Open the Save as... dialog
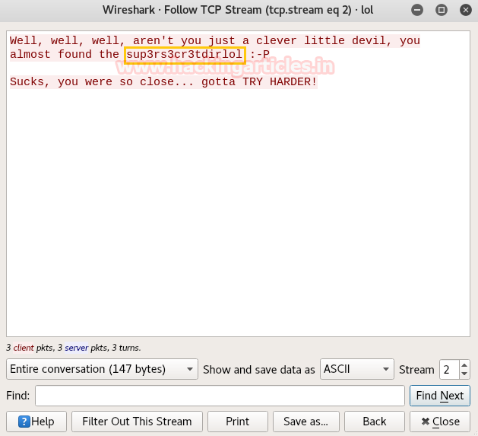 (x=305, y=422)
